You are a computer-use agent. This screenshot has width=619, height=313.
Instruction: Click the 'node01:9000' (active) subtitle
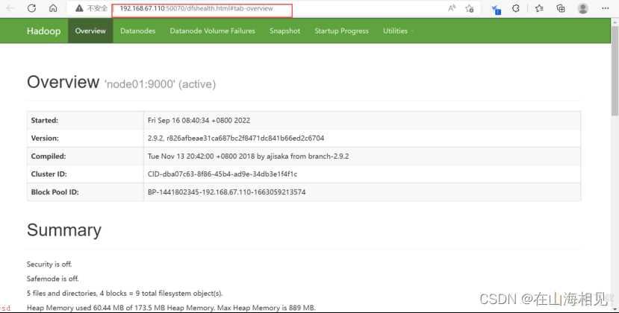(161, 84)
